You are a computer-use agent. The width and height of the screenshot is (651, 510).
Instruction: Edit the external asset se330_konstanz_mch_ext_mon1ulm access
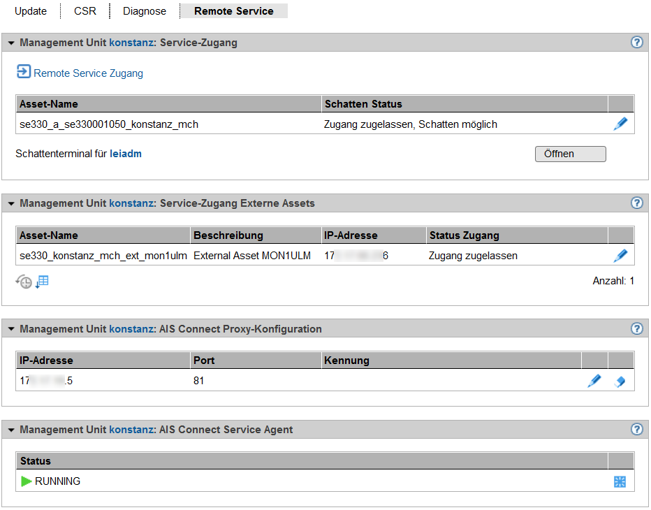[620, 256]
